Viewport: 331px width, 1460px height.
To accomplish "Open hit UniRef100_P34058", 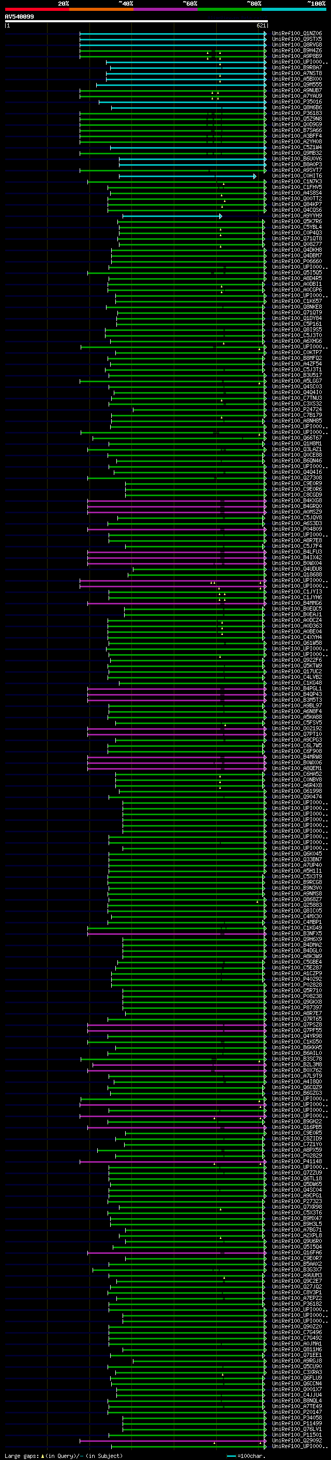I will pyautogui.click(x=297, y=1418).
